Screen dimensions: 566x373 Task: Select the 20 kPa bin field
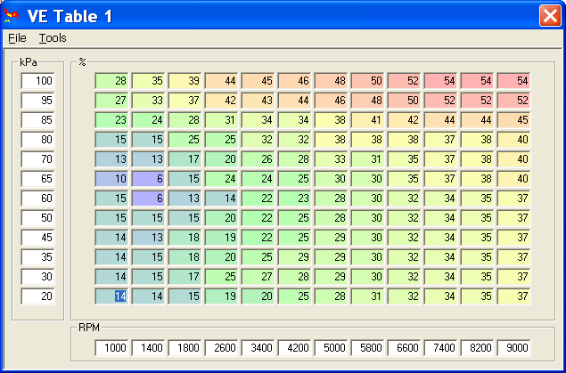coord(39,296)
